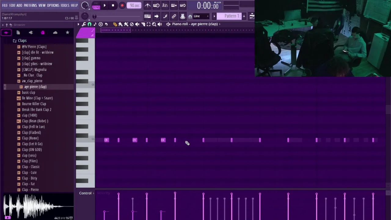Select browser current project files tab

(18, 32)
